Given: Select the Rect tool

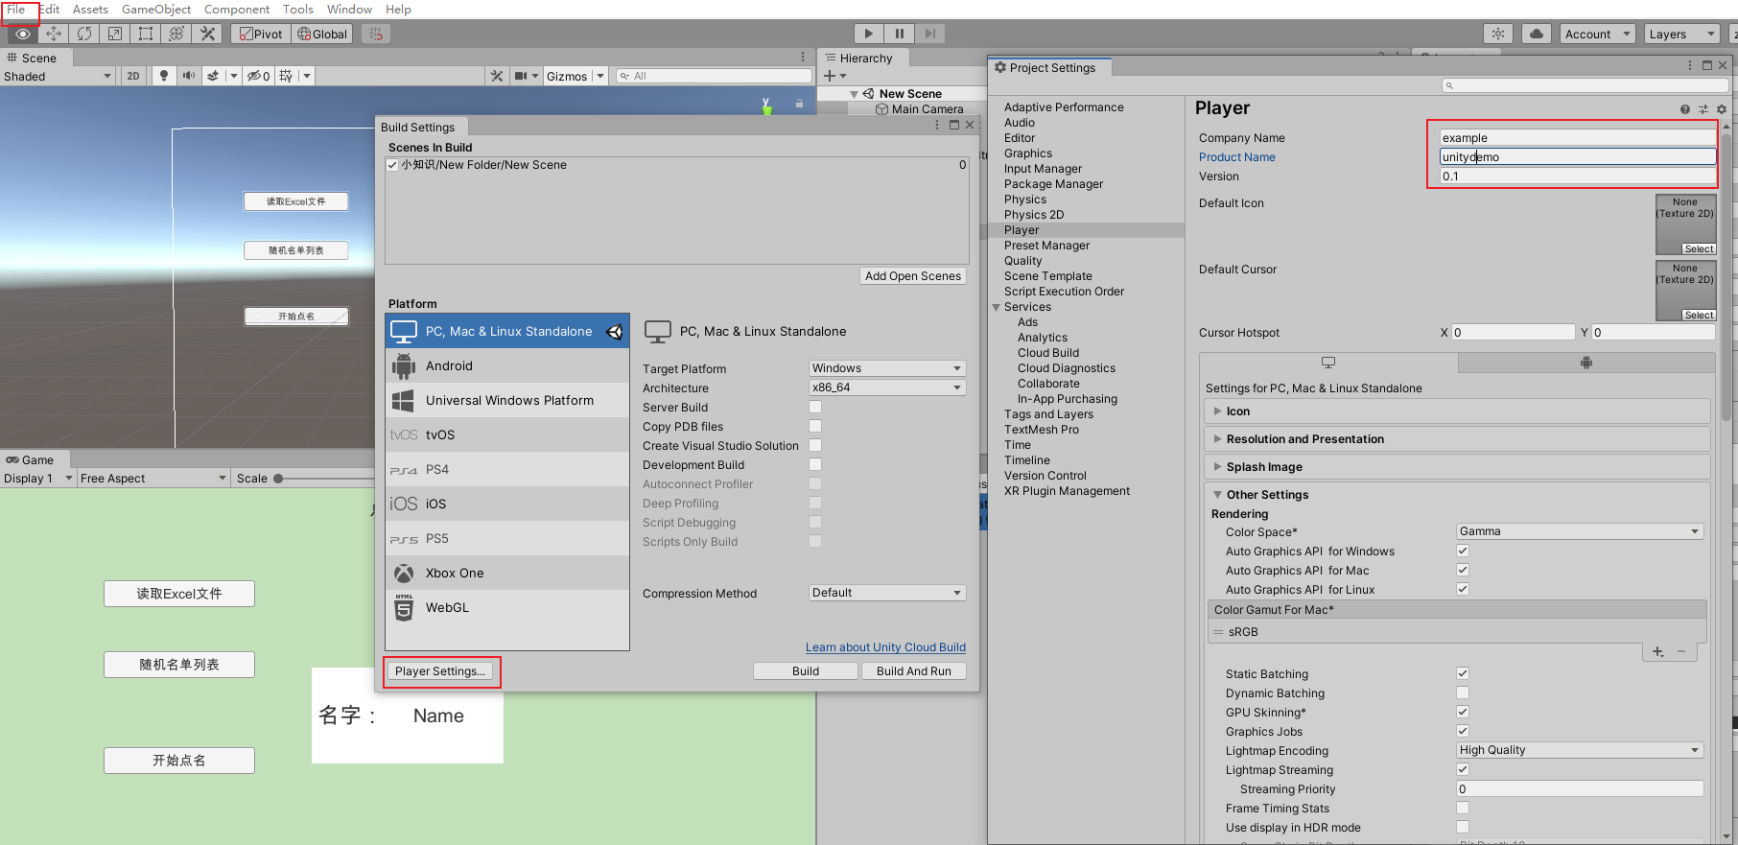Looking at the screenshot, I should 146,34.
